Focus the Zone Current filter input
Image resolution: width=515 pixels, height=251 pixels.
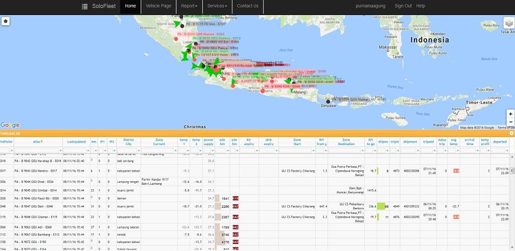pos(157,151)
